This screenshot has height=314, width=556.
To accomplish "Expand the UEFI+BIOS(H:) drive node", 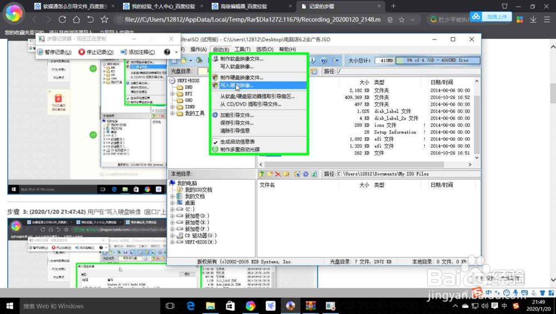I will point(173,242).
